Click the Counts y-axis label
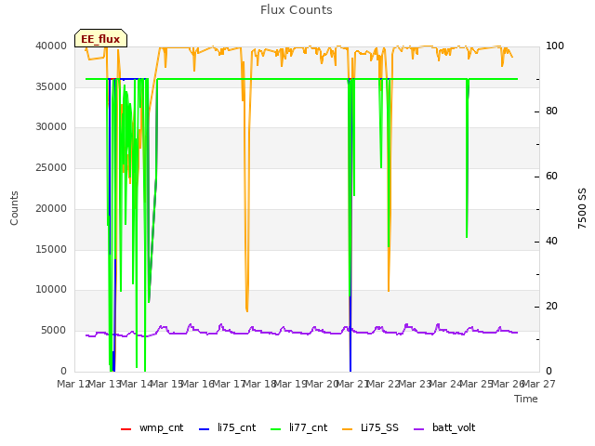Image resolution: width=595 pixels, height=446 pixels. [14, 208]
